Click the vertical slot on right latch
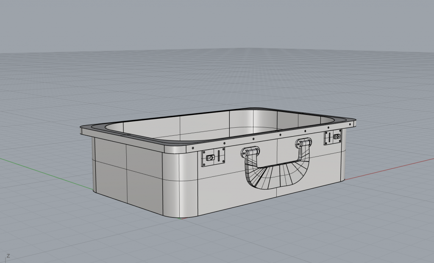Viewport: 434px width, 263px height. pyautogui.click(x=329, y=137)
